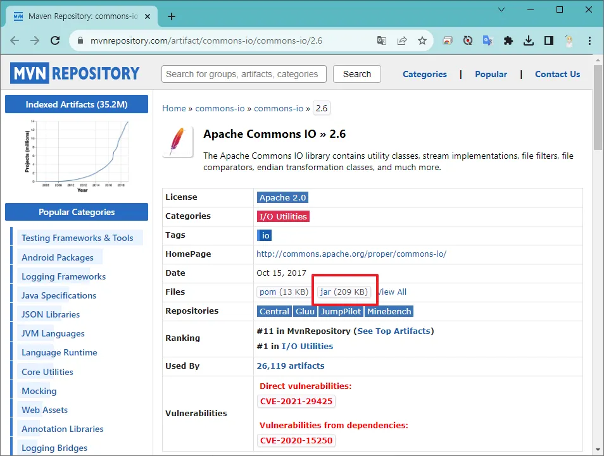Click the MVN Repository logo
The height and width of the screenshot is (456, 604).
click(x=75, y=73)
